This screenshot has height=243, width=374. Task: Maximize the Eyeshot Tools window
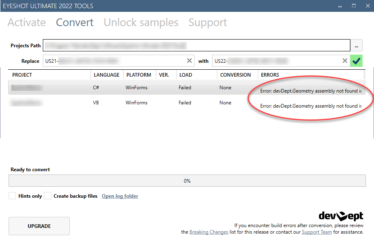[354, 6]
